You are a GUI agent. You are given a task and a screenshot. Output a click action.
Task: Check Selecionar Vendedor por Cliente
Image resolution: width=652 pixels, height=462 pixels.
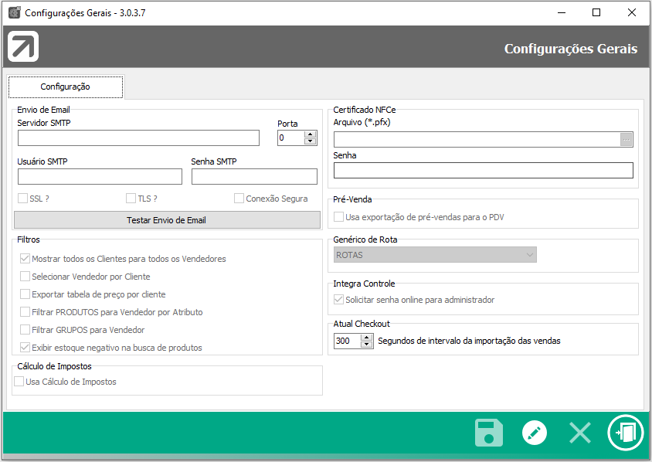pyautogui.click(x=25, y=277)
